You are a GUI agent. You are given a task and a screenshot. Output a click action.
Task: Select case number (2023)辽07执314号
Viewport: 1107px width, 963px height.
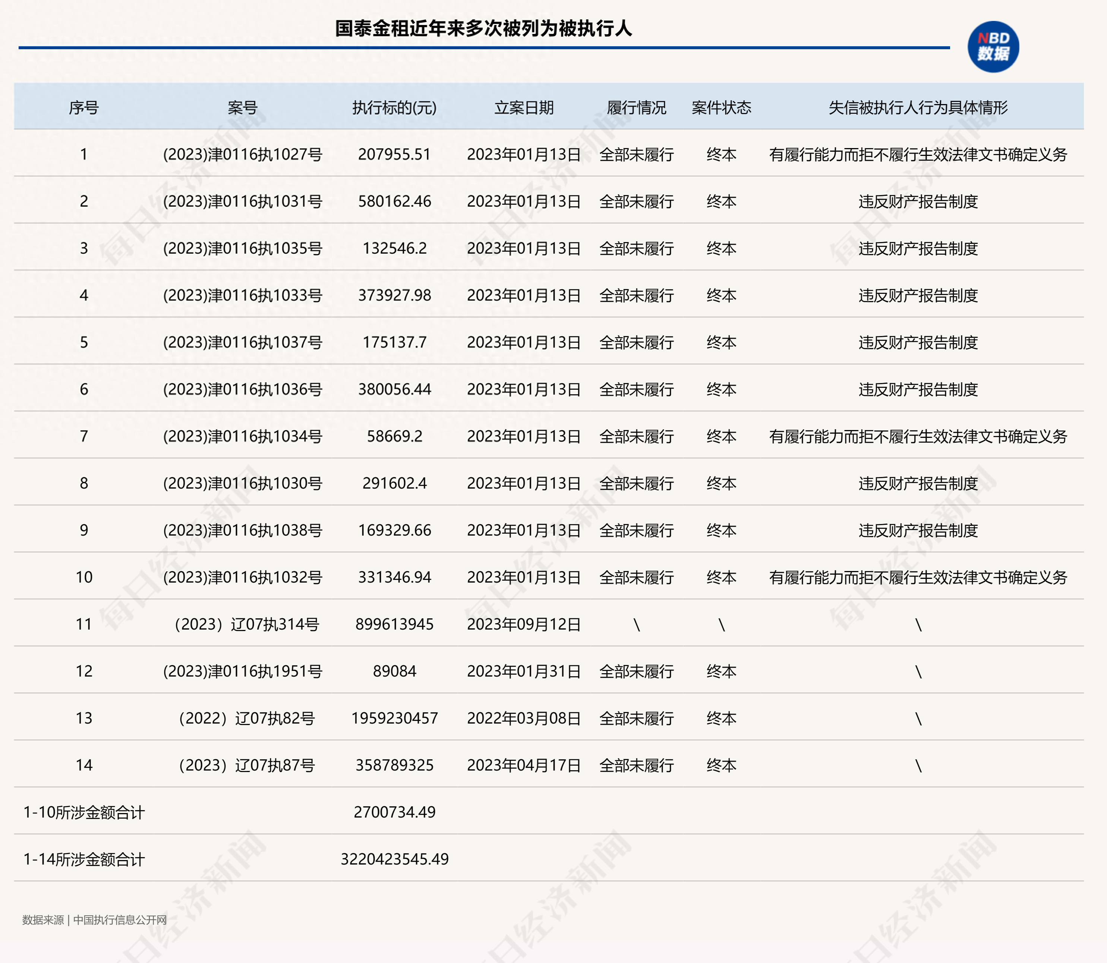click(x=246, y=624)
